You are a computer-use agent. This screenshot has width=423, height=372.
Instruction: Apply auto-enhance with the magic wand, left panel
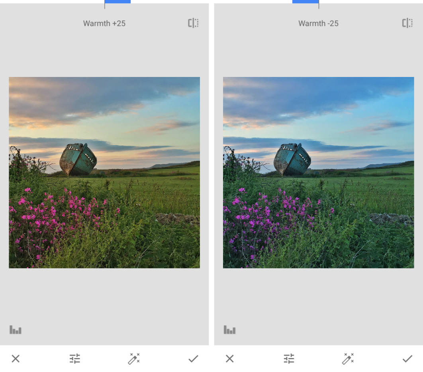click(x=134, y=358)
